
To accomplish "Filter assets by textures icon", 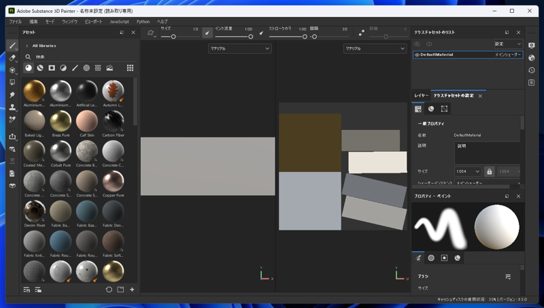I will (98, 68).
